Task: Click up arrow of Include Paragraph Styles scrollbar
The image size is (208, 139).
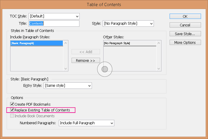Action: (65, 43)
